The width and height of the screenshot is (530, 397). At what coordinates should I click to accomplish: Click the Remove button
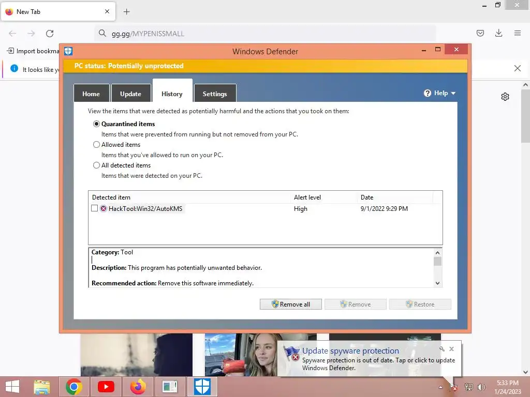point(355,304)
